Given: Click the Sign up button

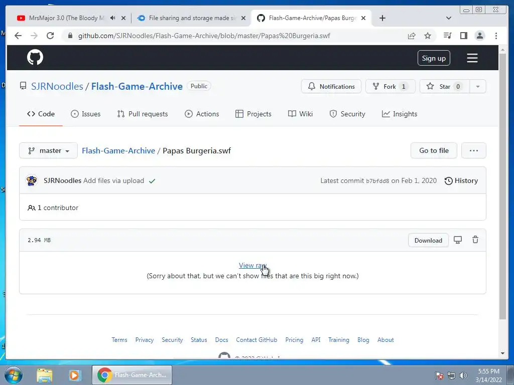Looking at the screenshot, I should [x=434, y=58].
